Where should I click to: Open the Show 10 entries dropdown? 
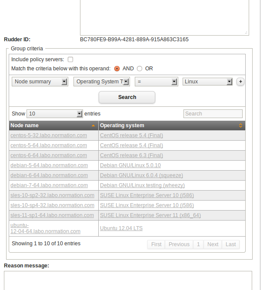[55, 114]
